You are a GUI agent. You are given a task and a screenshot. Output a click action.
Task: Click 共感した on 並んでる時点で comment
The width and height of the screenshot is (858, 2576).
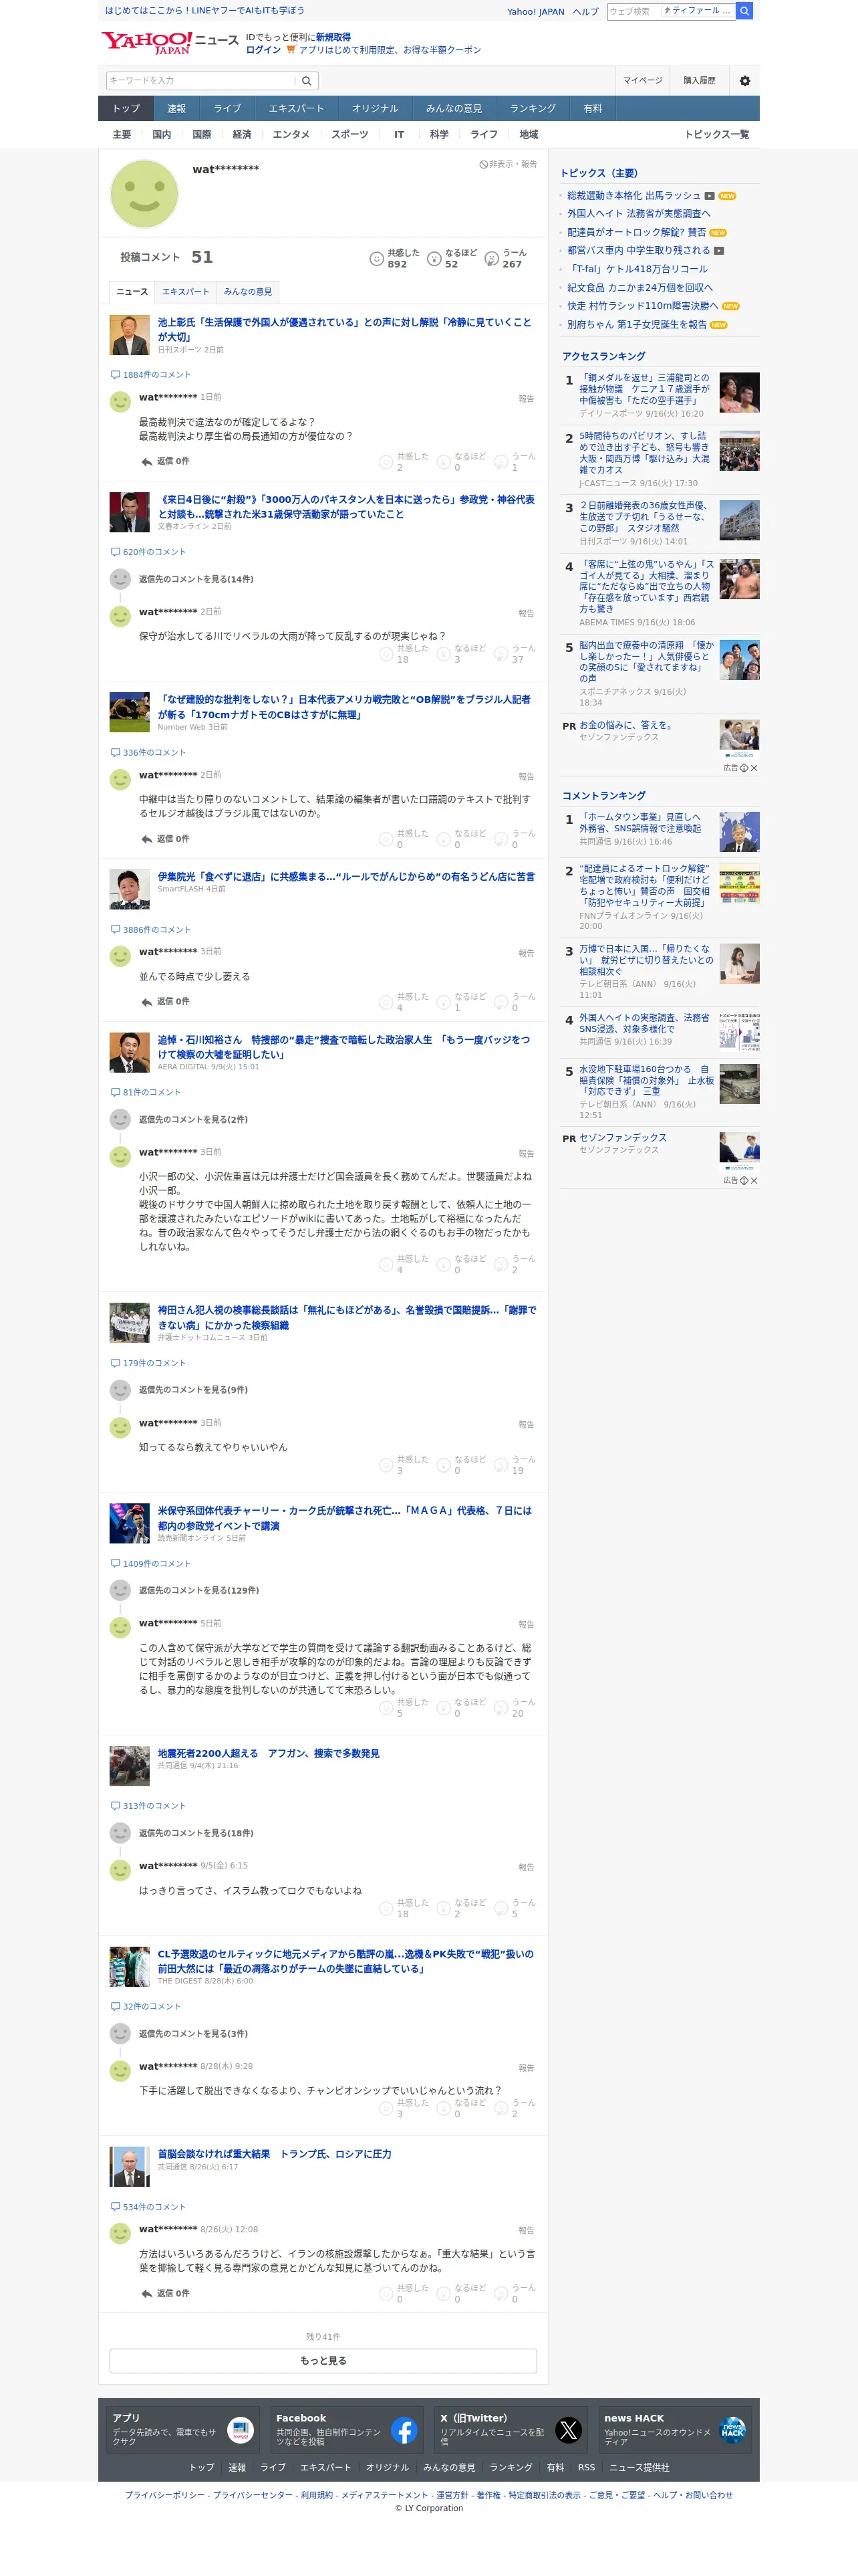pos(404,1002)
